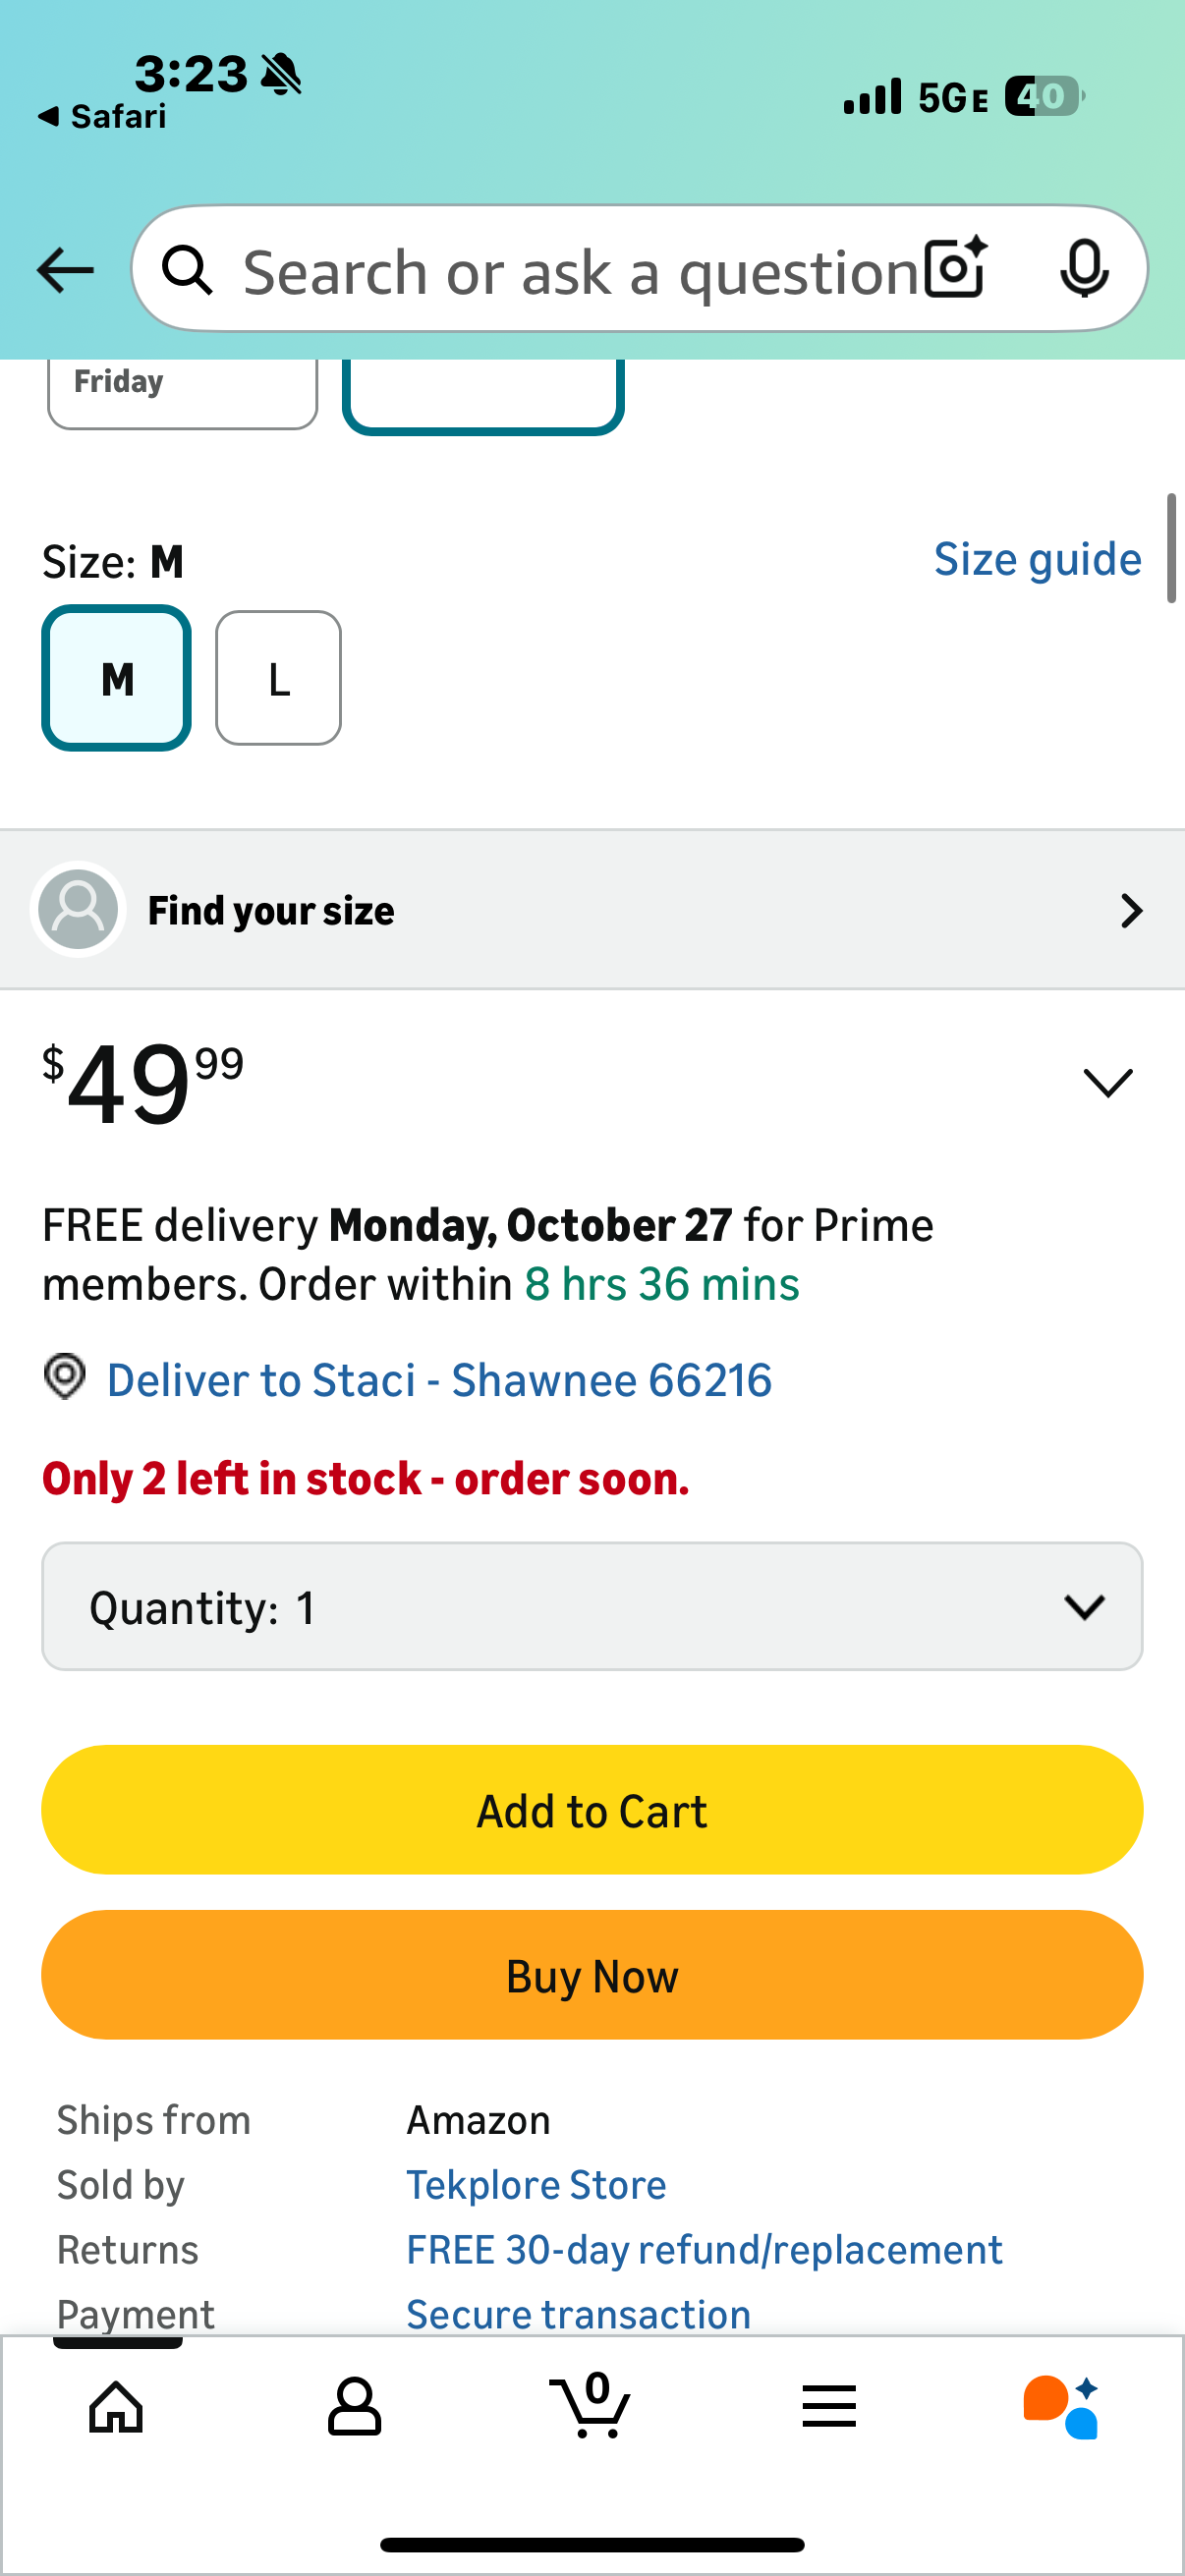Click the page scrollbar indicator
Viewport: 1185px width, 2576px height.
click(x=1171, y=548)
